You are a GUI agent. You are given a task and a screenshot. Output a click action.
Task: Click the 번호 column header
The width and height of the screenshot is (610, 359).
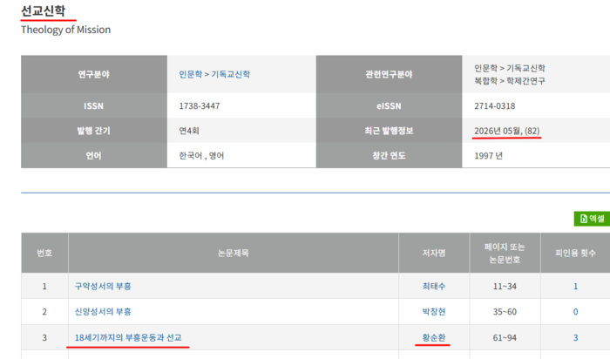44,253
